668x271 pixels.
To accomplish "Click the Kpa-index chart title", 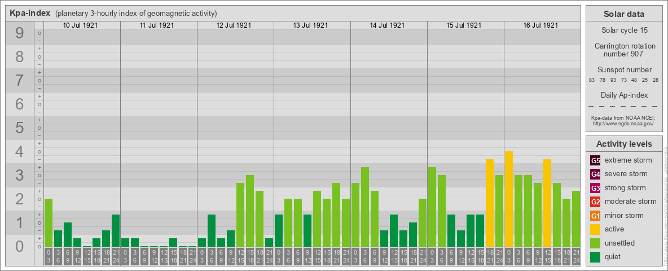I will [x=30, y=13].
